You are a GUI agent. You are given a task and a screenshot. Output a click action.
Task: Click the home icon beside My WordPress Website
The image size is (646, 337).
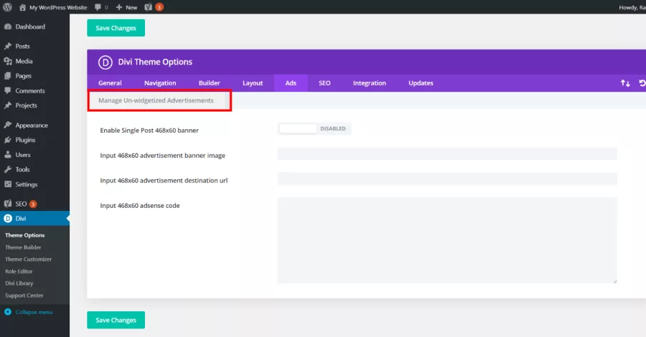pos(22,7)
